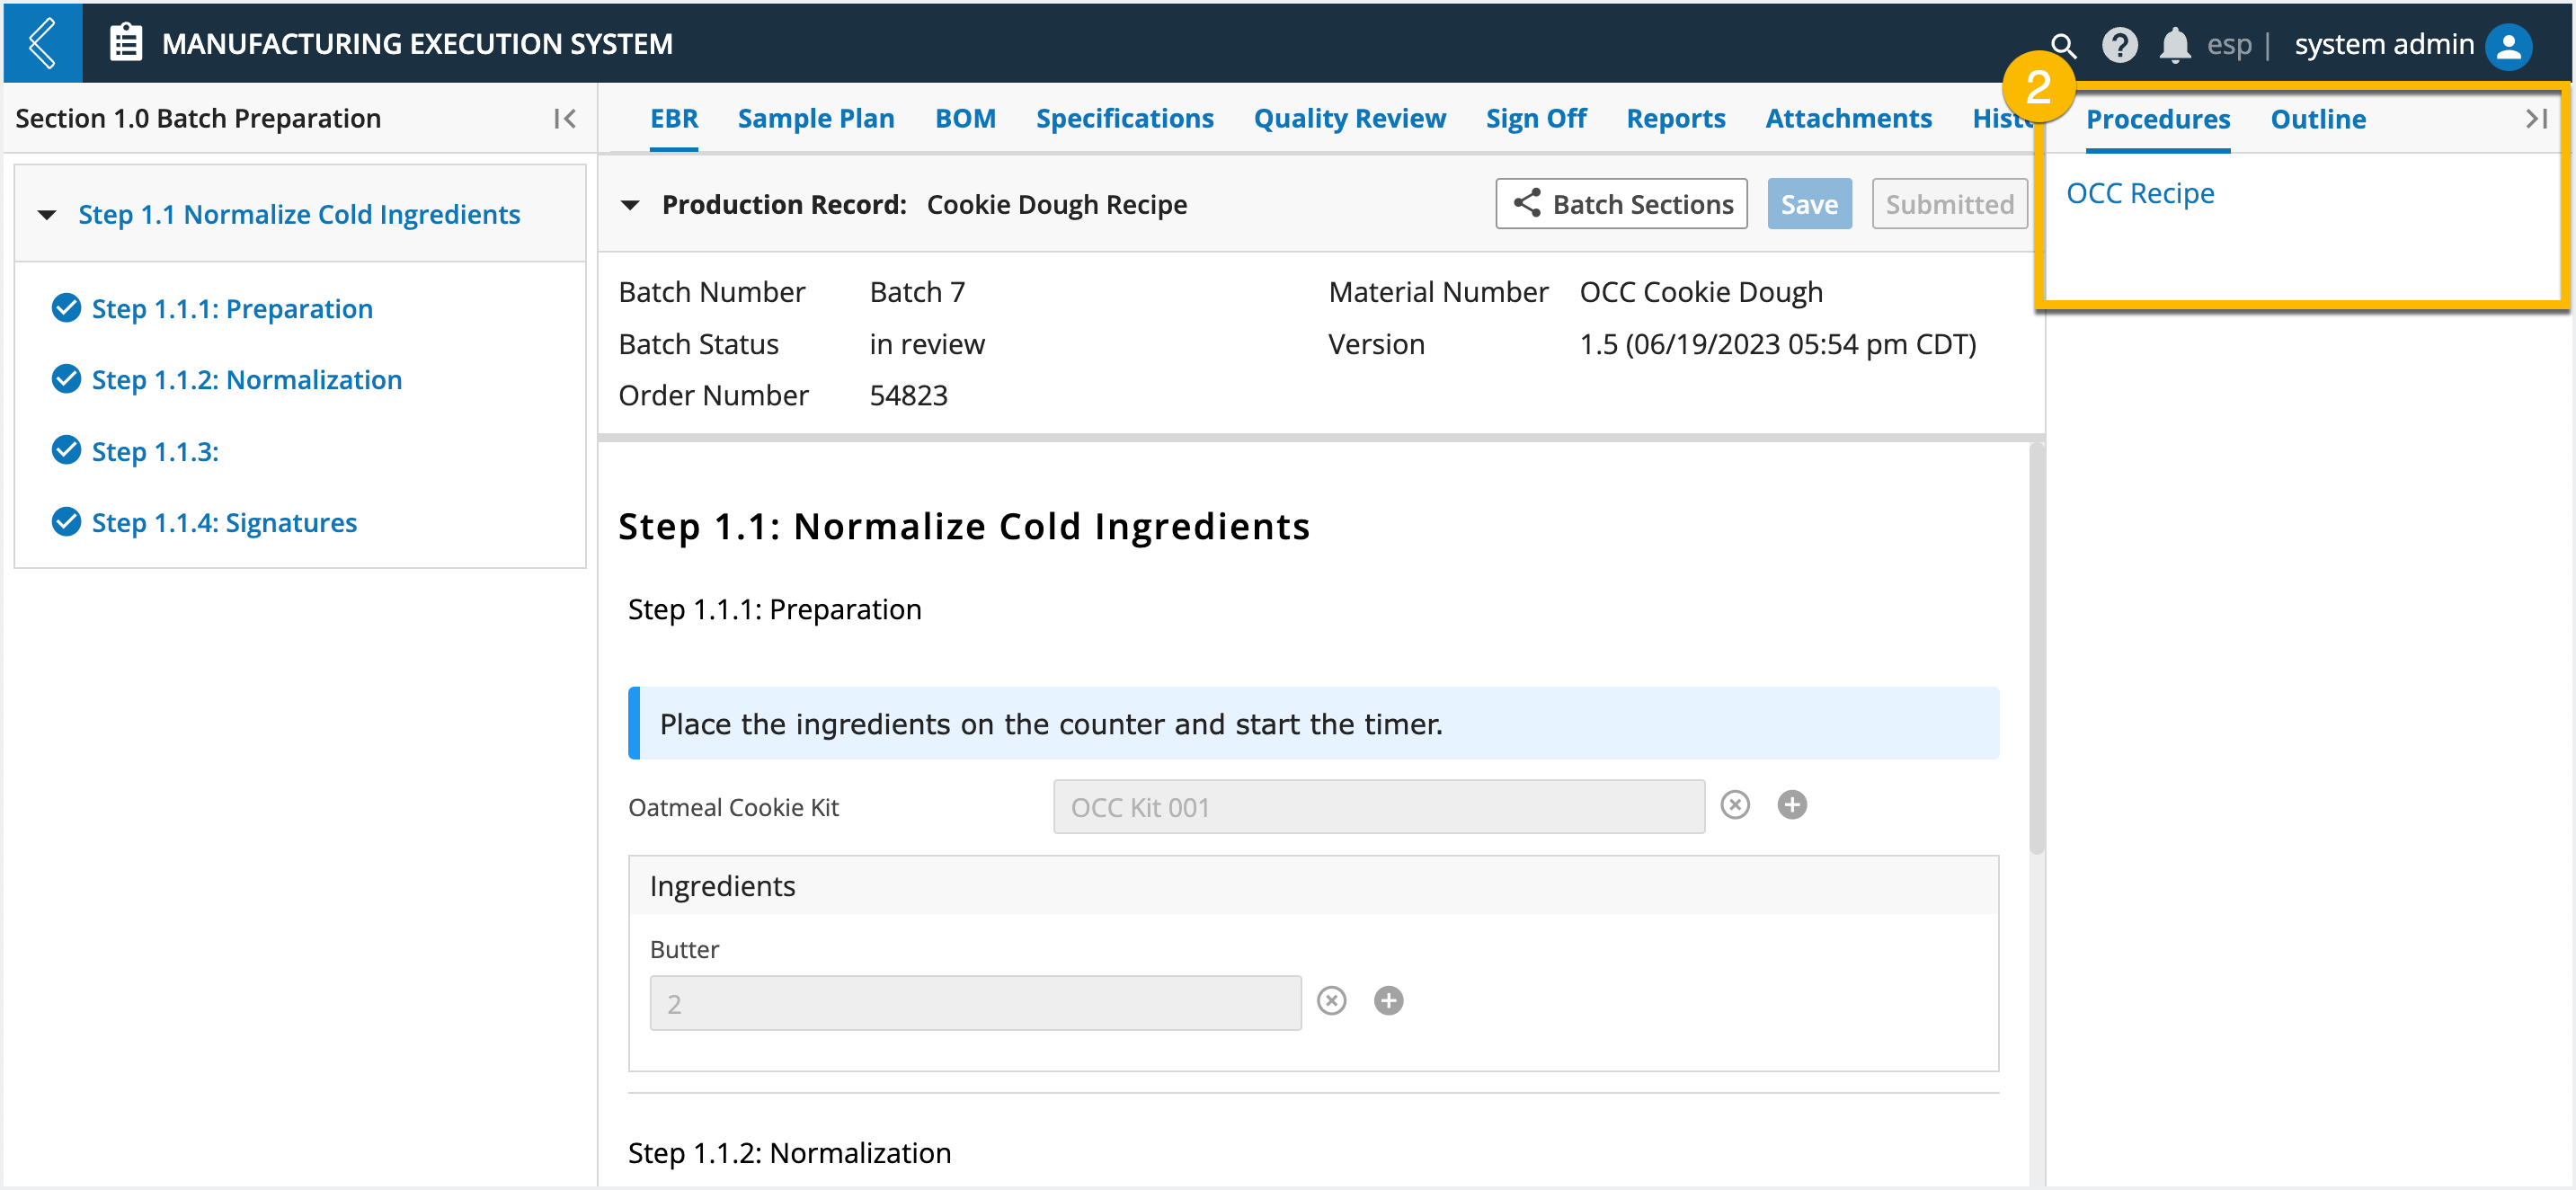Clear the Butter value
2576x1190 pixels.
coord(1332,1001)
